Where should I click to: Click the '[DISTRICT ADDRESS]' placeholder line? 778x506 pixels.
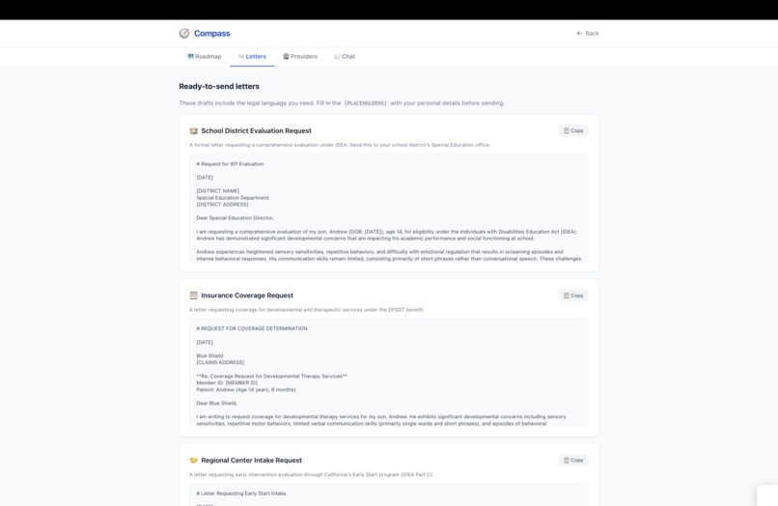pyautogui.click(x=222, y=205)
